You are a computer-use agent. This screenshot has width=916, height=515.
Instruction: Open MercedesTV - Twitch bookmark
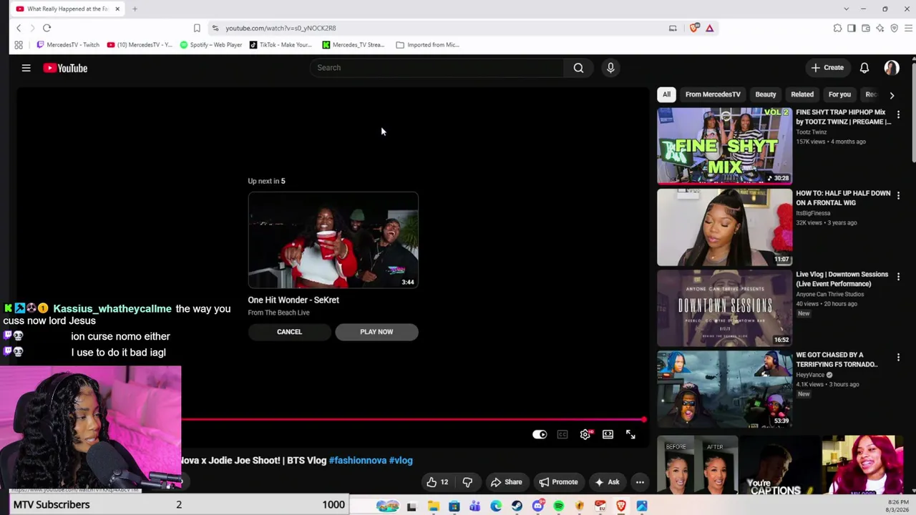click(x=68, y=44)
